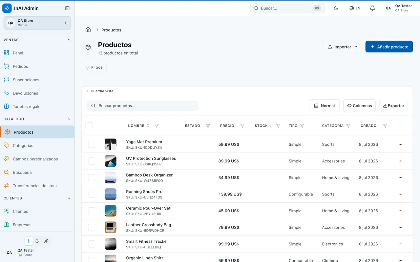This screenshot has width=420, height=262.
Task: Collapse the CLIENTES section
Action: click(69, 198)
